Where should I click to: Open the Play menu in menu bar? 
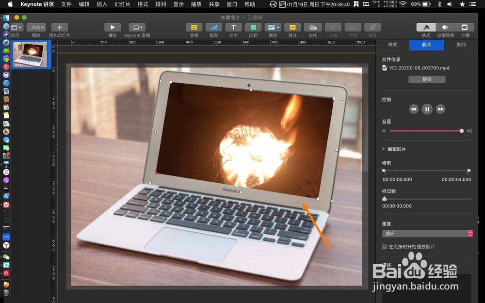tap(196, 4)
